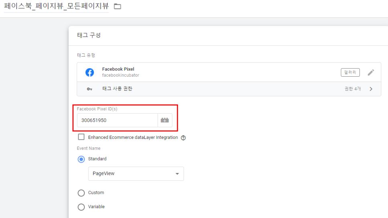Click the key icon for tag permissions

90,89
